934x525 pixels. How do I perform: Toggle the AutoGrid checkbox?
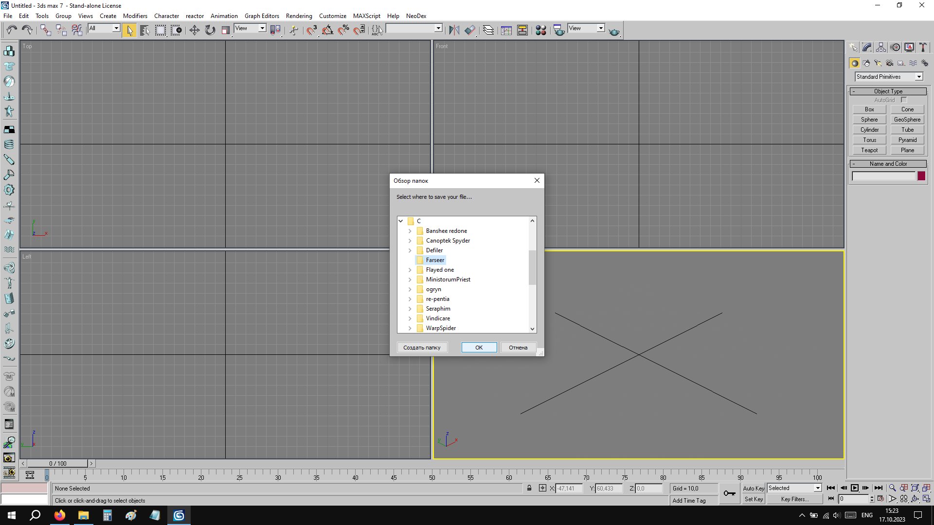coord(904,100)
